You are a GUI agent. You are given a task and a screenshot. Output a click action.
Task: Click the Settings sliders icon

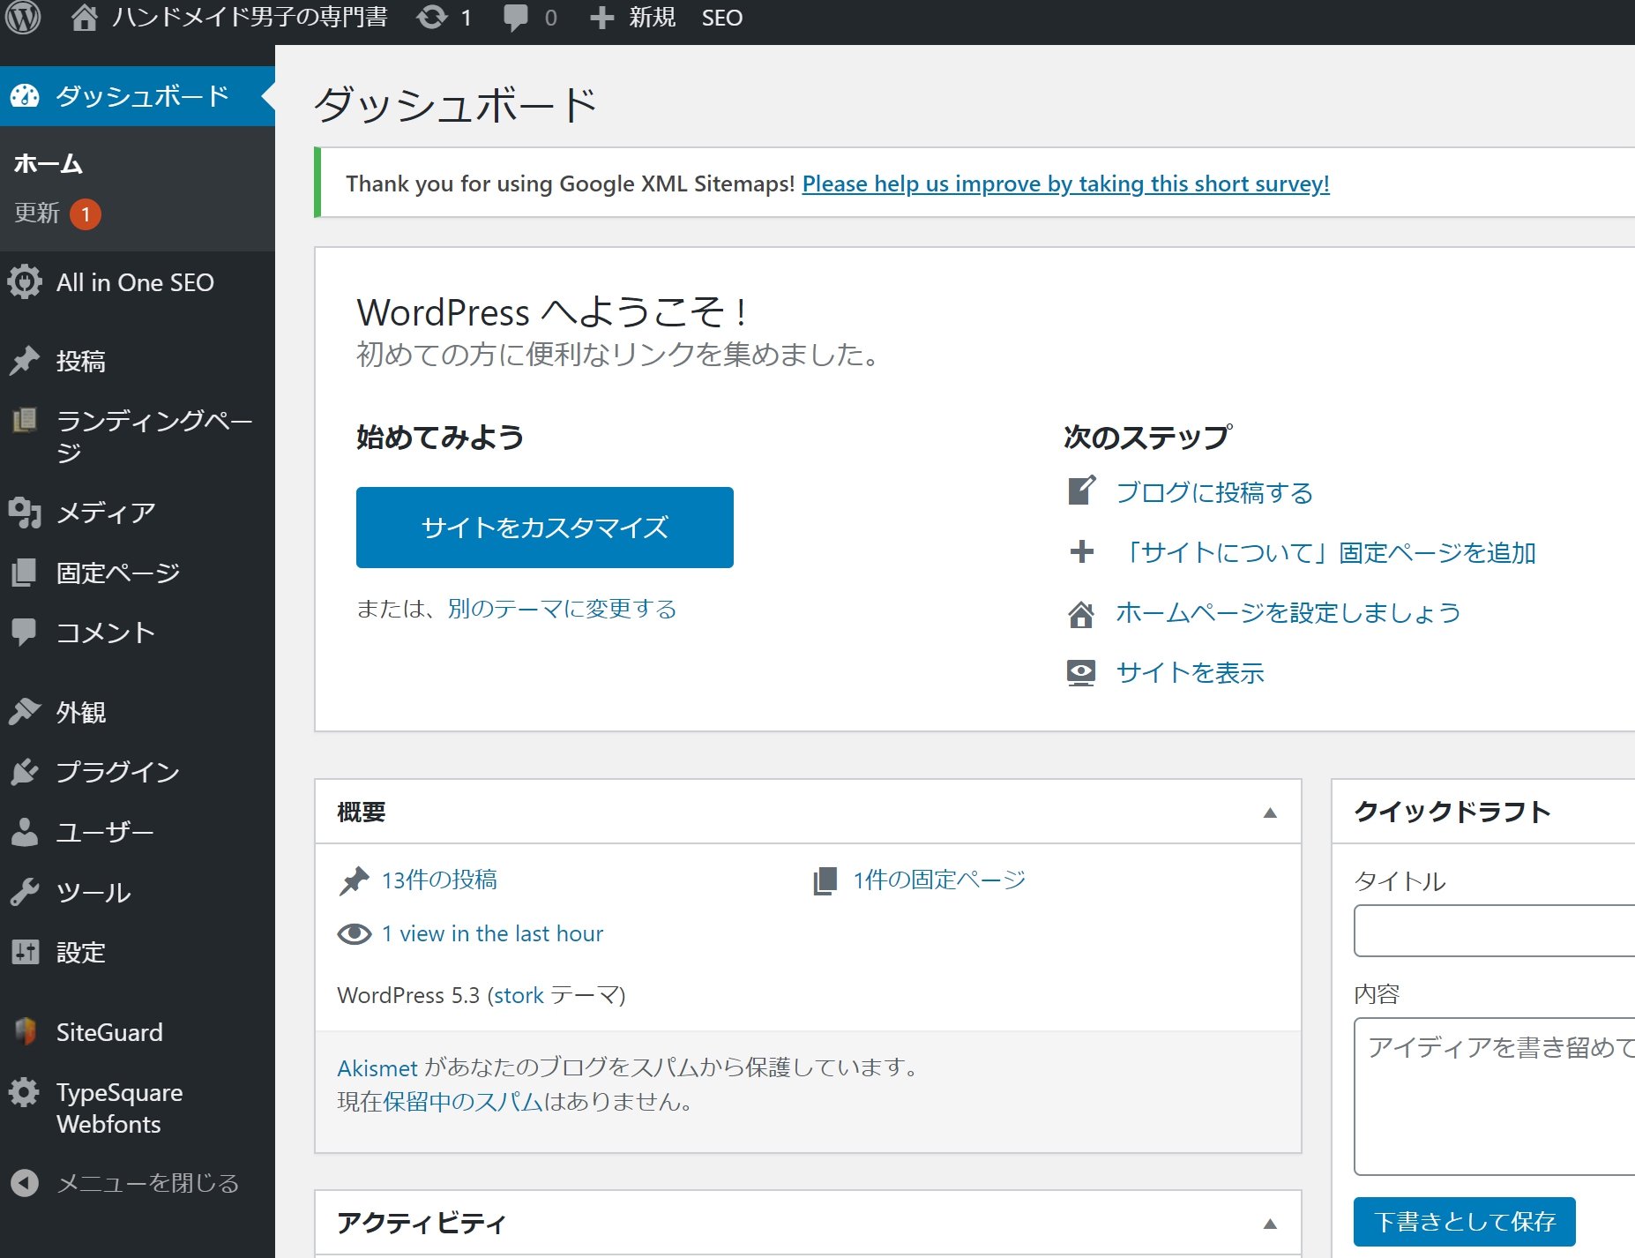point(25,952)
